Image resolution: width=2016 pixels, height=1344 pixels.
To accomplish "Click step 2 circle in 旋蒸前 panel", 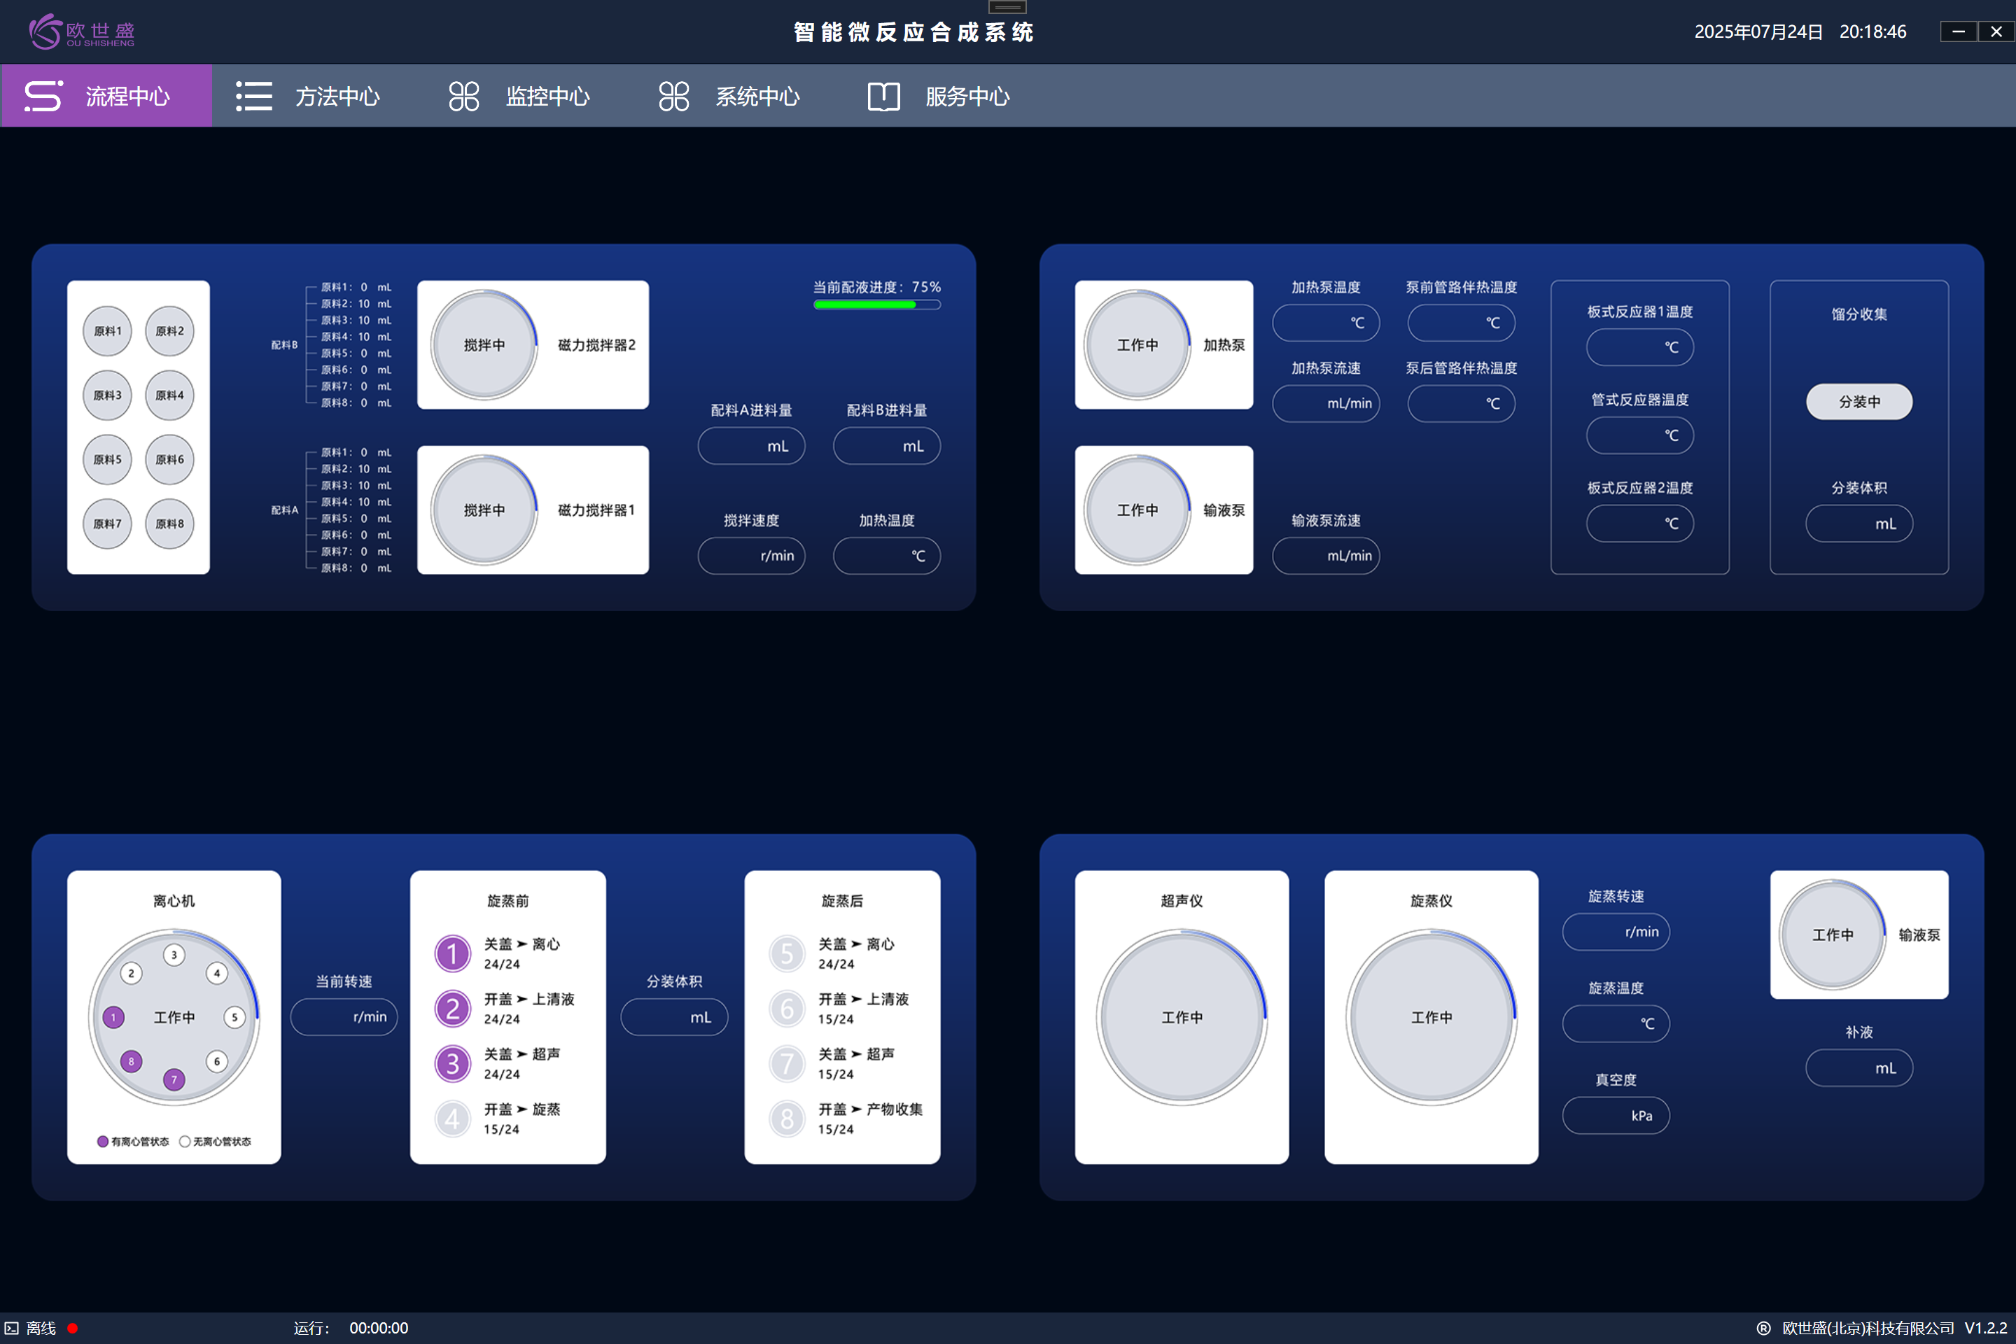I will [x=453, y=1009].
